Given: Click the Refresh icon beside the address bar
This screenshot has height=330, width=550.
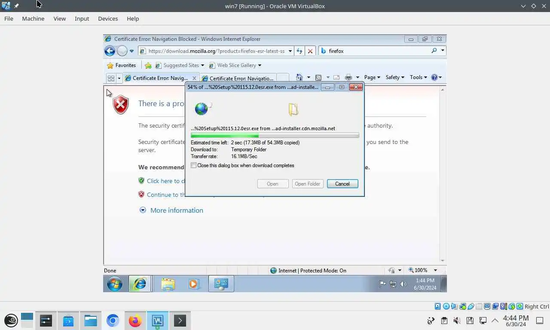Looking at the screenshot, I should coord(299,51).
